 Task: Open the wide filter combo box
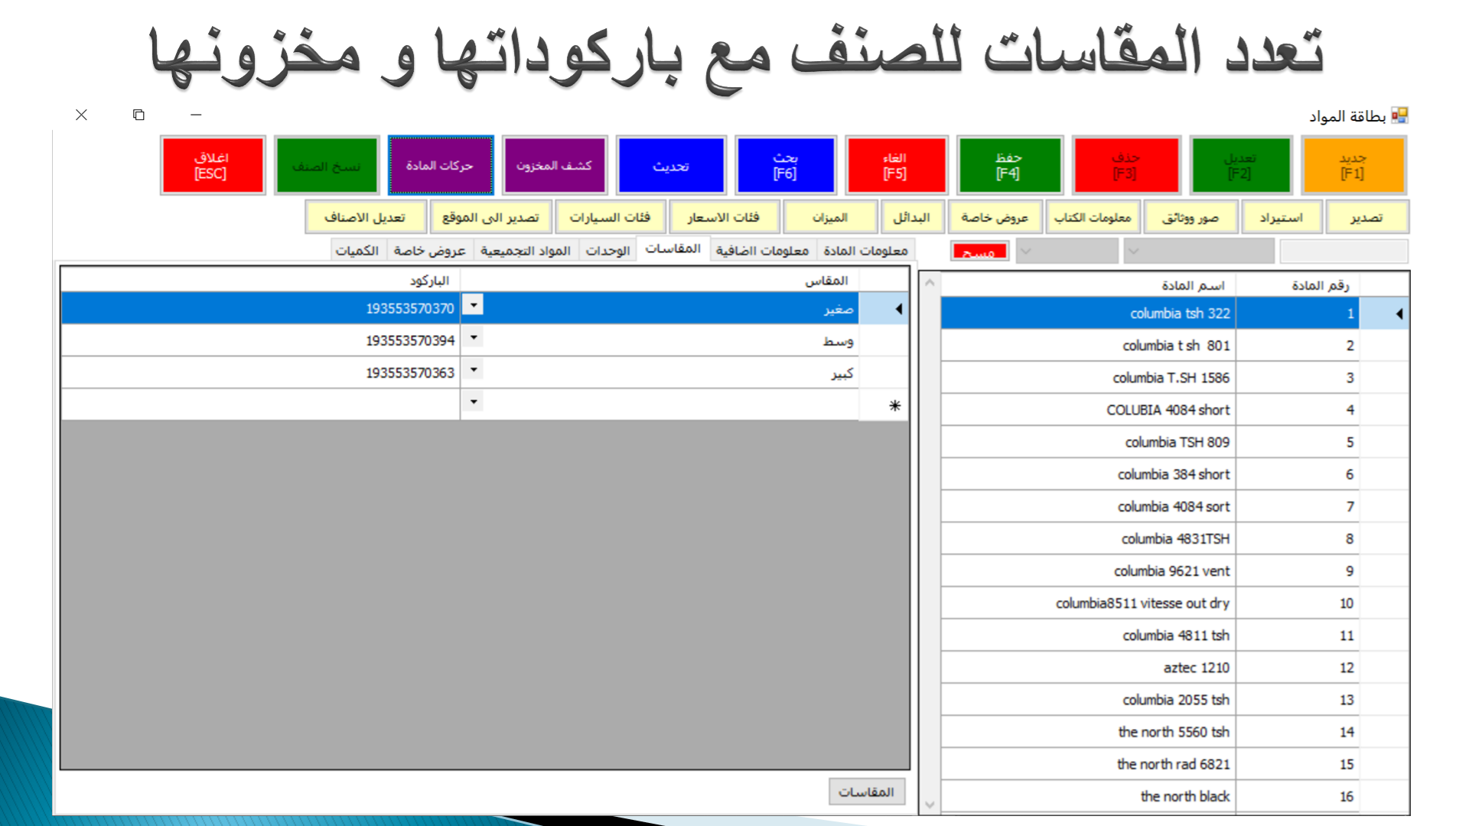click(x=1198, y=251)
